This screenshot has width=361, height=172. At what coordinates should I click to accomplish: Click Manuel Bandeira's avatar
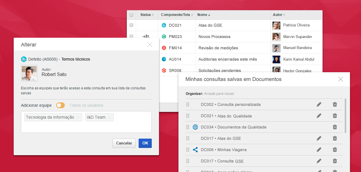pyautogui.click(x=276, y=48)
